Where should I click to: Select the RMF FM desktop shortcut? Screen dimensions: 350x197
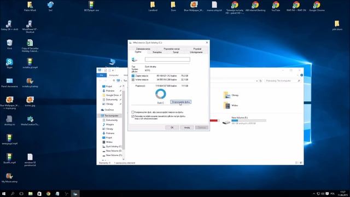click(296, 6)
